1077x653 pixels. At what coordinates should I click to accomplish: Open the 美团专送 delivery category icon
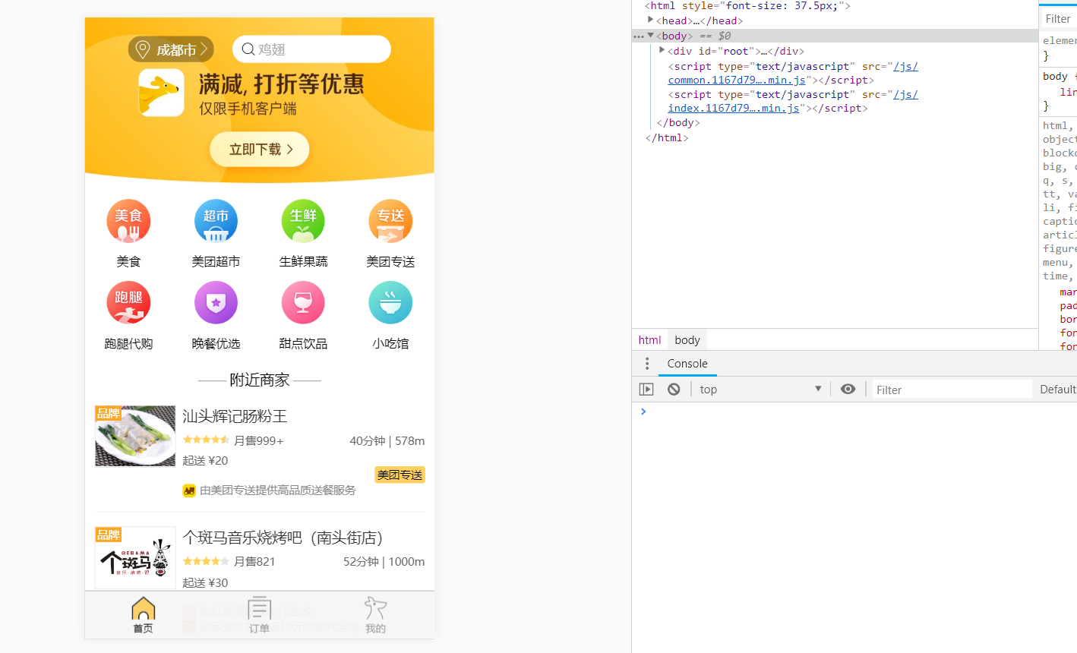390,221
